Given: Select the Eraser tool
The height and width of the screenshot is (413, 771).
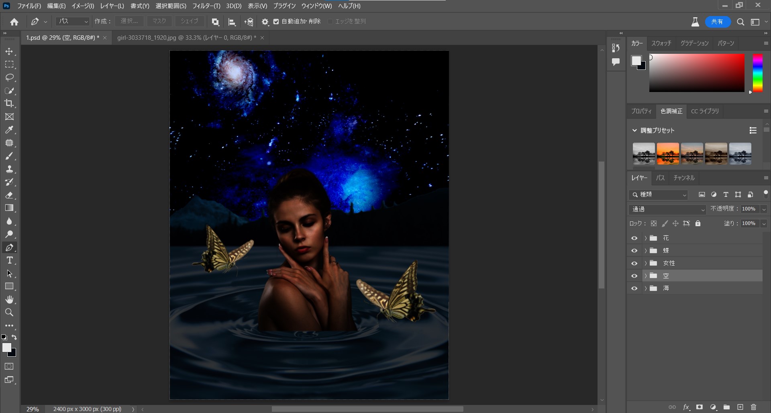Looking at the screenshot, I should tap(9, 195).
